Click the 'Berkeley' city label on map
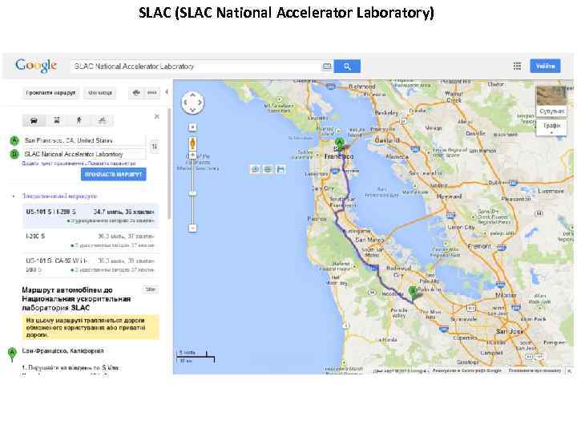The width and height of the screenshot is (577, 433). [386, 113]
